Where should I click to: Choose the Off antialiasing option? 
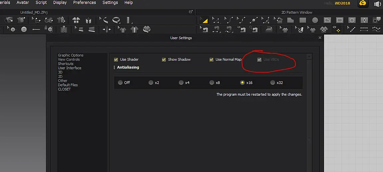click(x=120, y=83)
